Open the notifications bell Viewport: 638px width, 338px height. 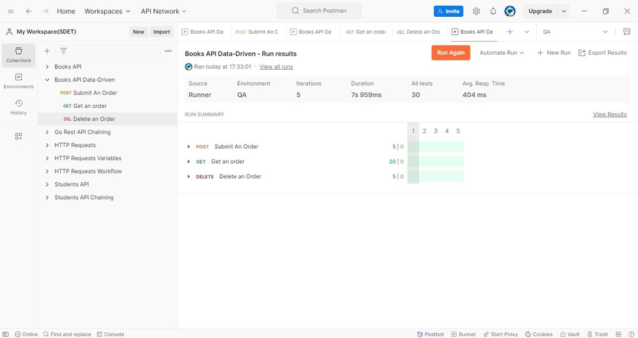pyautogui.click(x=493, y=11)
